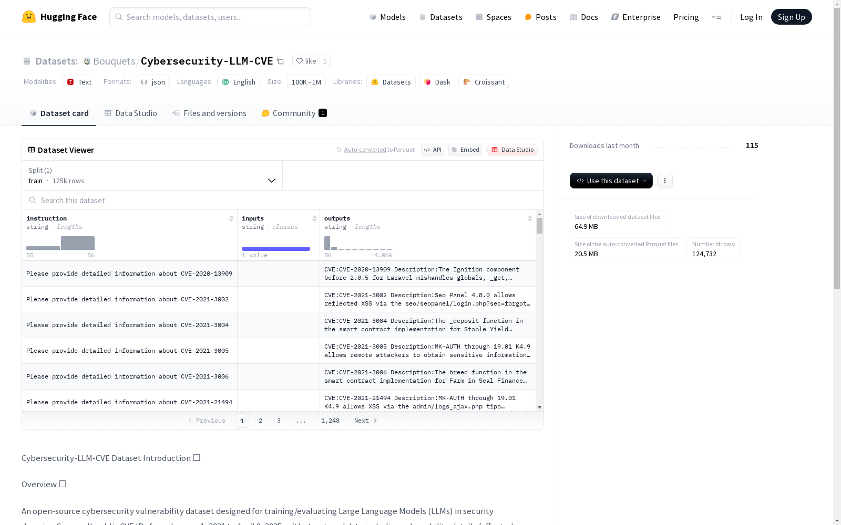Select the 100K - 1M size tag
This screenshot has width=841, height=525.
306,82
